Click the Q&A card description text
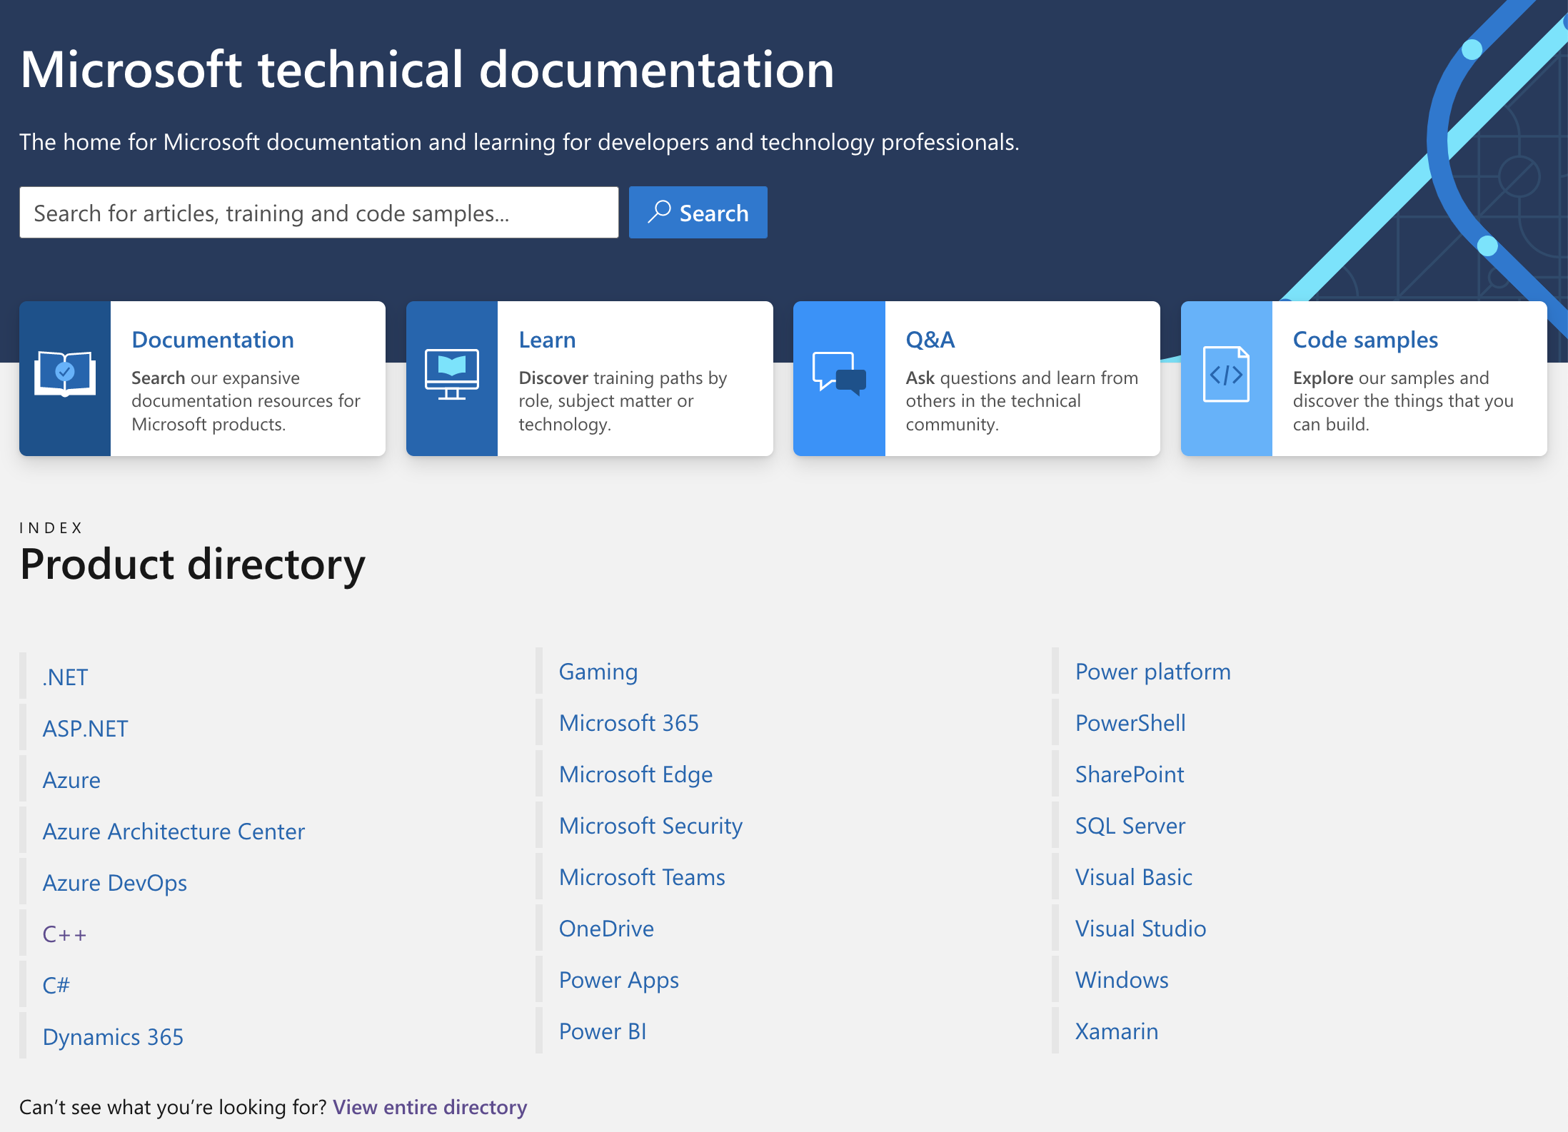 click(x=1022, y=401)
